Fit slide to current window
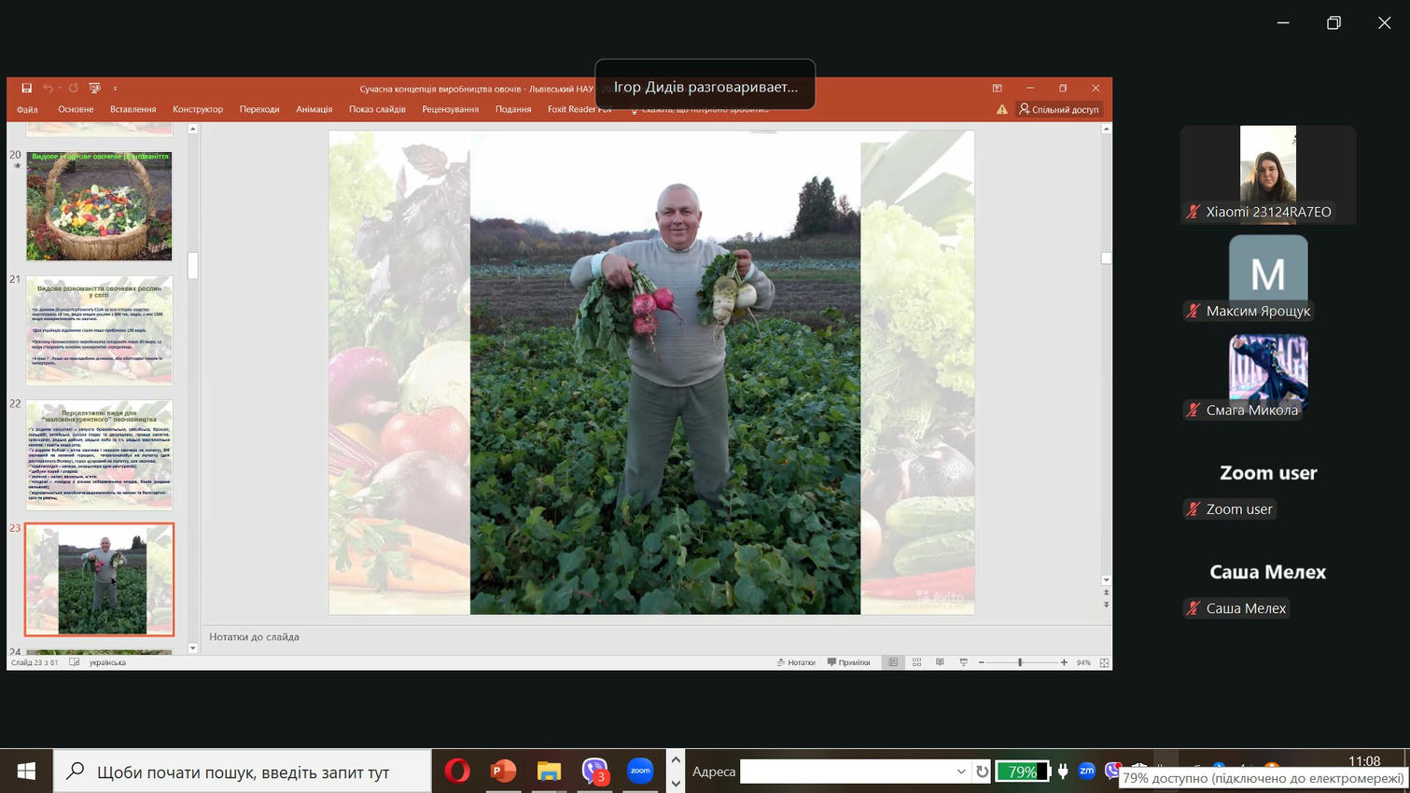Image resolution: width=1410 pixels, height=793 pixels. pos(1104,662)
